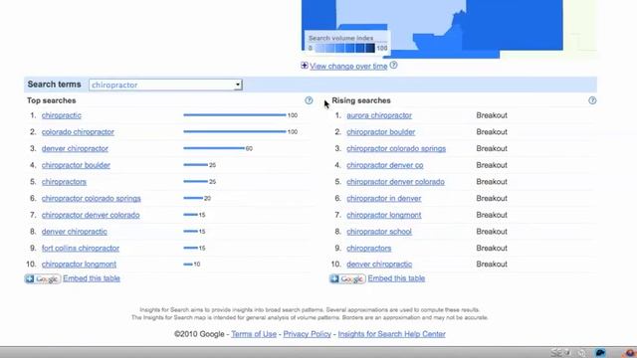This screenshot has width=637, height=358.
Task: Open chiropractor colorado springs in Rising searches
Action: [x=396, y=148]
